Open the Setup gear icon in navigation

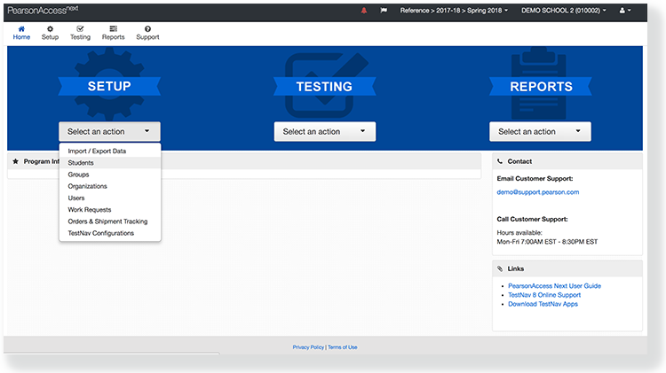click(x=50, y=29)
